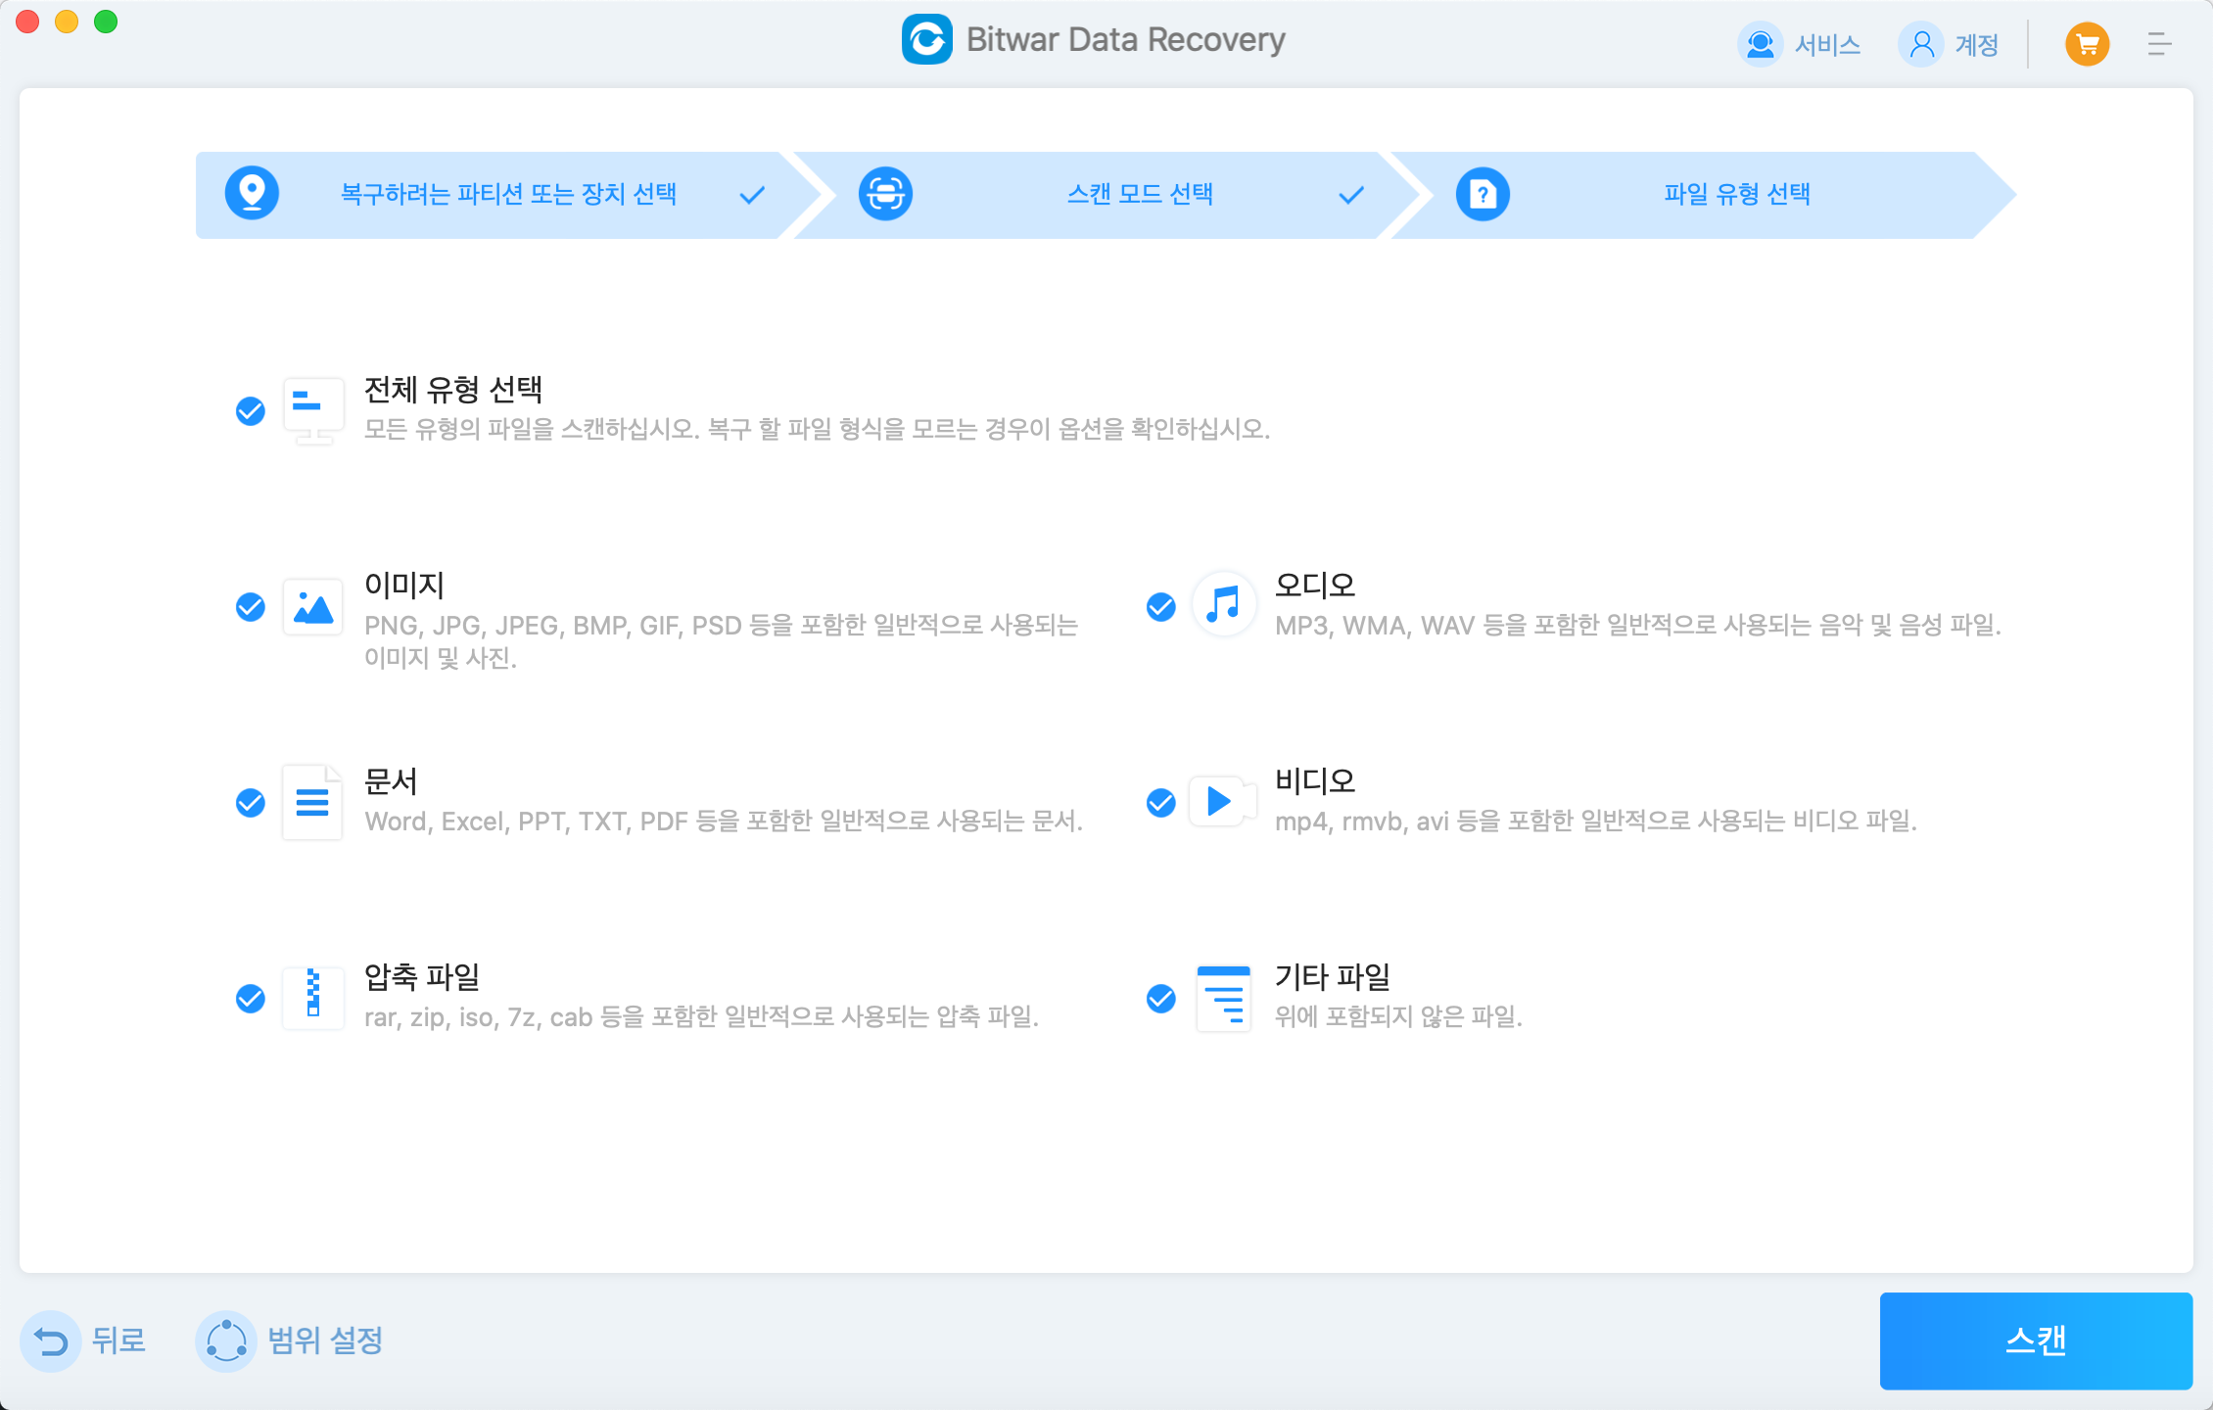Click the 압축 파일 zip archive icon
The height and width of the screenshot is (1410, 2213).
click(312, 997)
